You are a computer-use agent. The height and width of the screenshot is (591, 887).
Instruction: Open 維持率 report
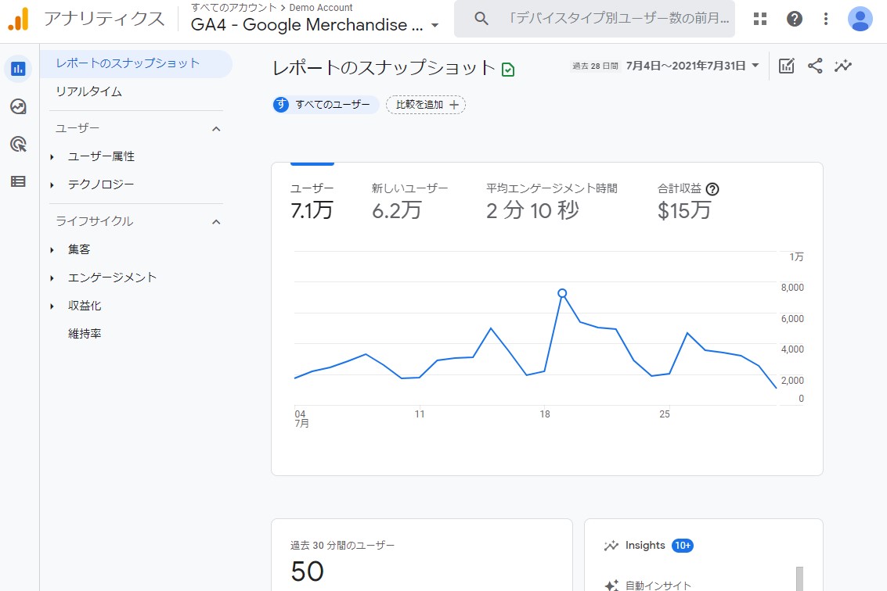(x=85, y=334)
